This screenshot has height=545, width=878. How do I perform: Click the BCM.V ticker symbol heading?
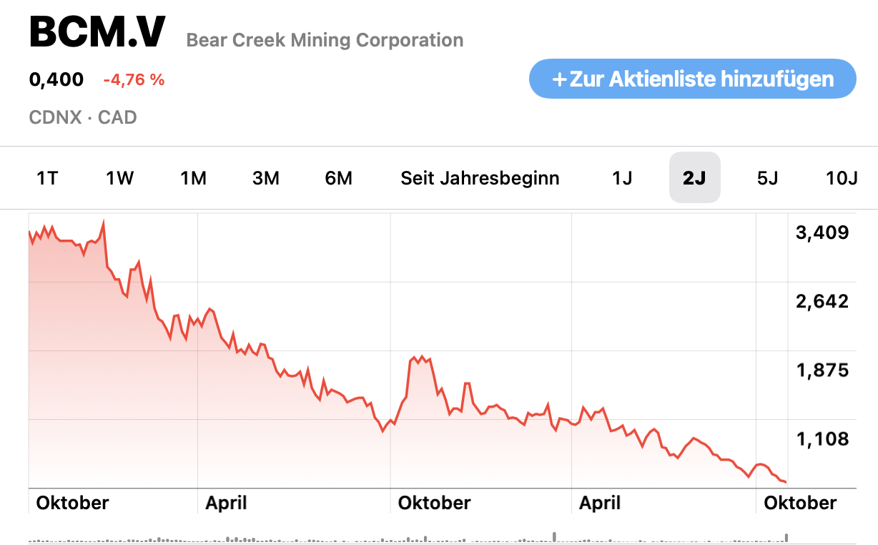point(97,32)
